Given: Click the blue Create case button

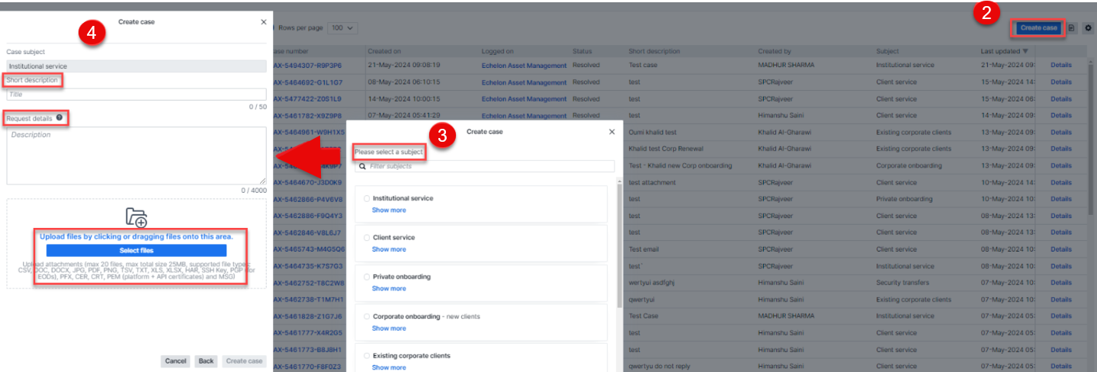Looking at the screenshot, I should [1038, 28].
